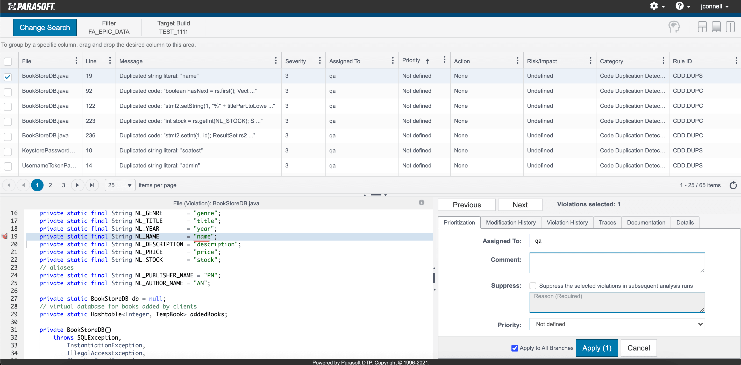The image size is (741, 365).
Task: Open Assigned To column options menu
Action: pos(393,60)
